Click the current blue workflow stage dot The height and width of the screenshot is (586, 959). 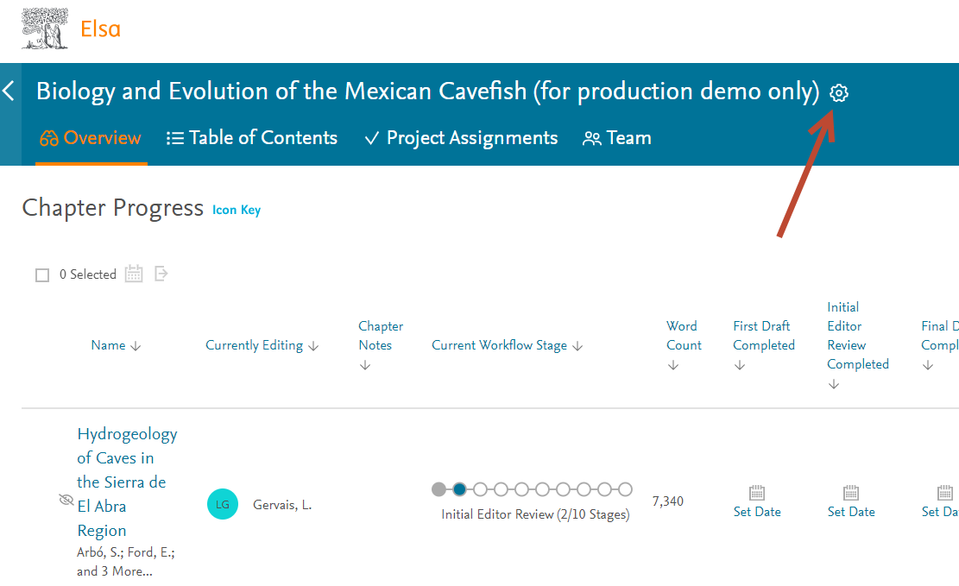coord(459,489)
